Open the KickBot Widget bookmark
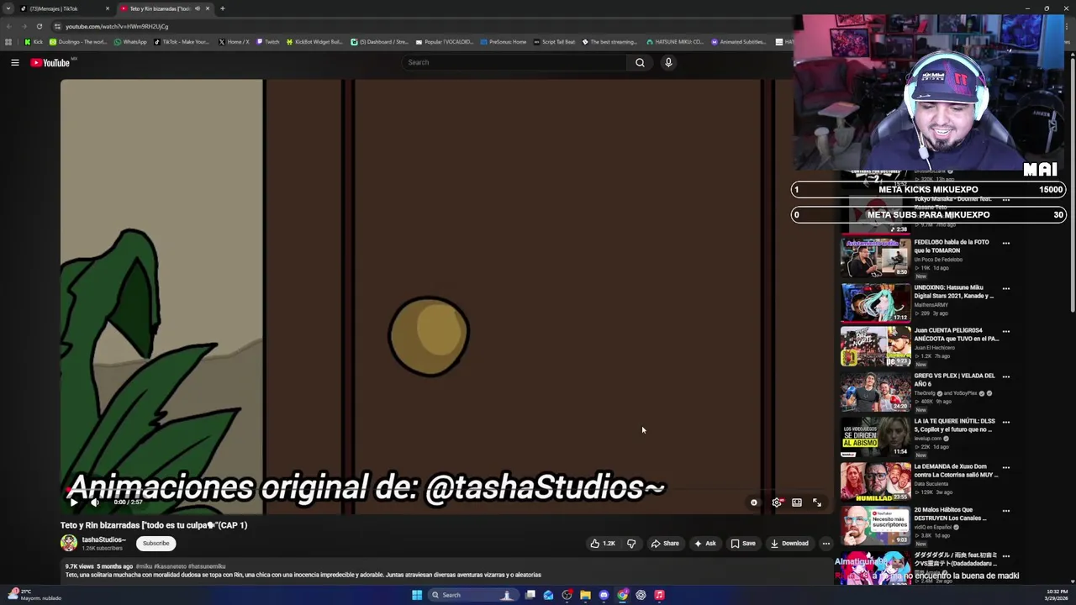Screen dimensions: 1076x605 [x=314, y=42]
